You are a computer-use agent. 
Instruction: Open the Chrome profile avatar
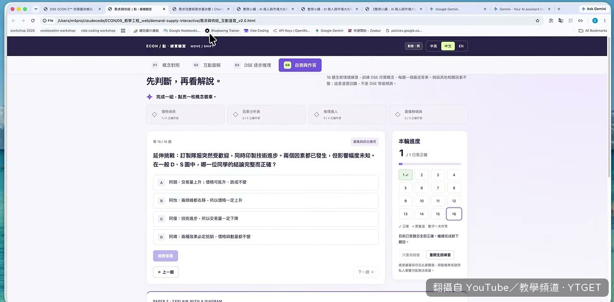[x=595, y=21]
